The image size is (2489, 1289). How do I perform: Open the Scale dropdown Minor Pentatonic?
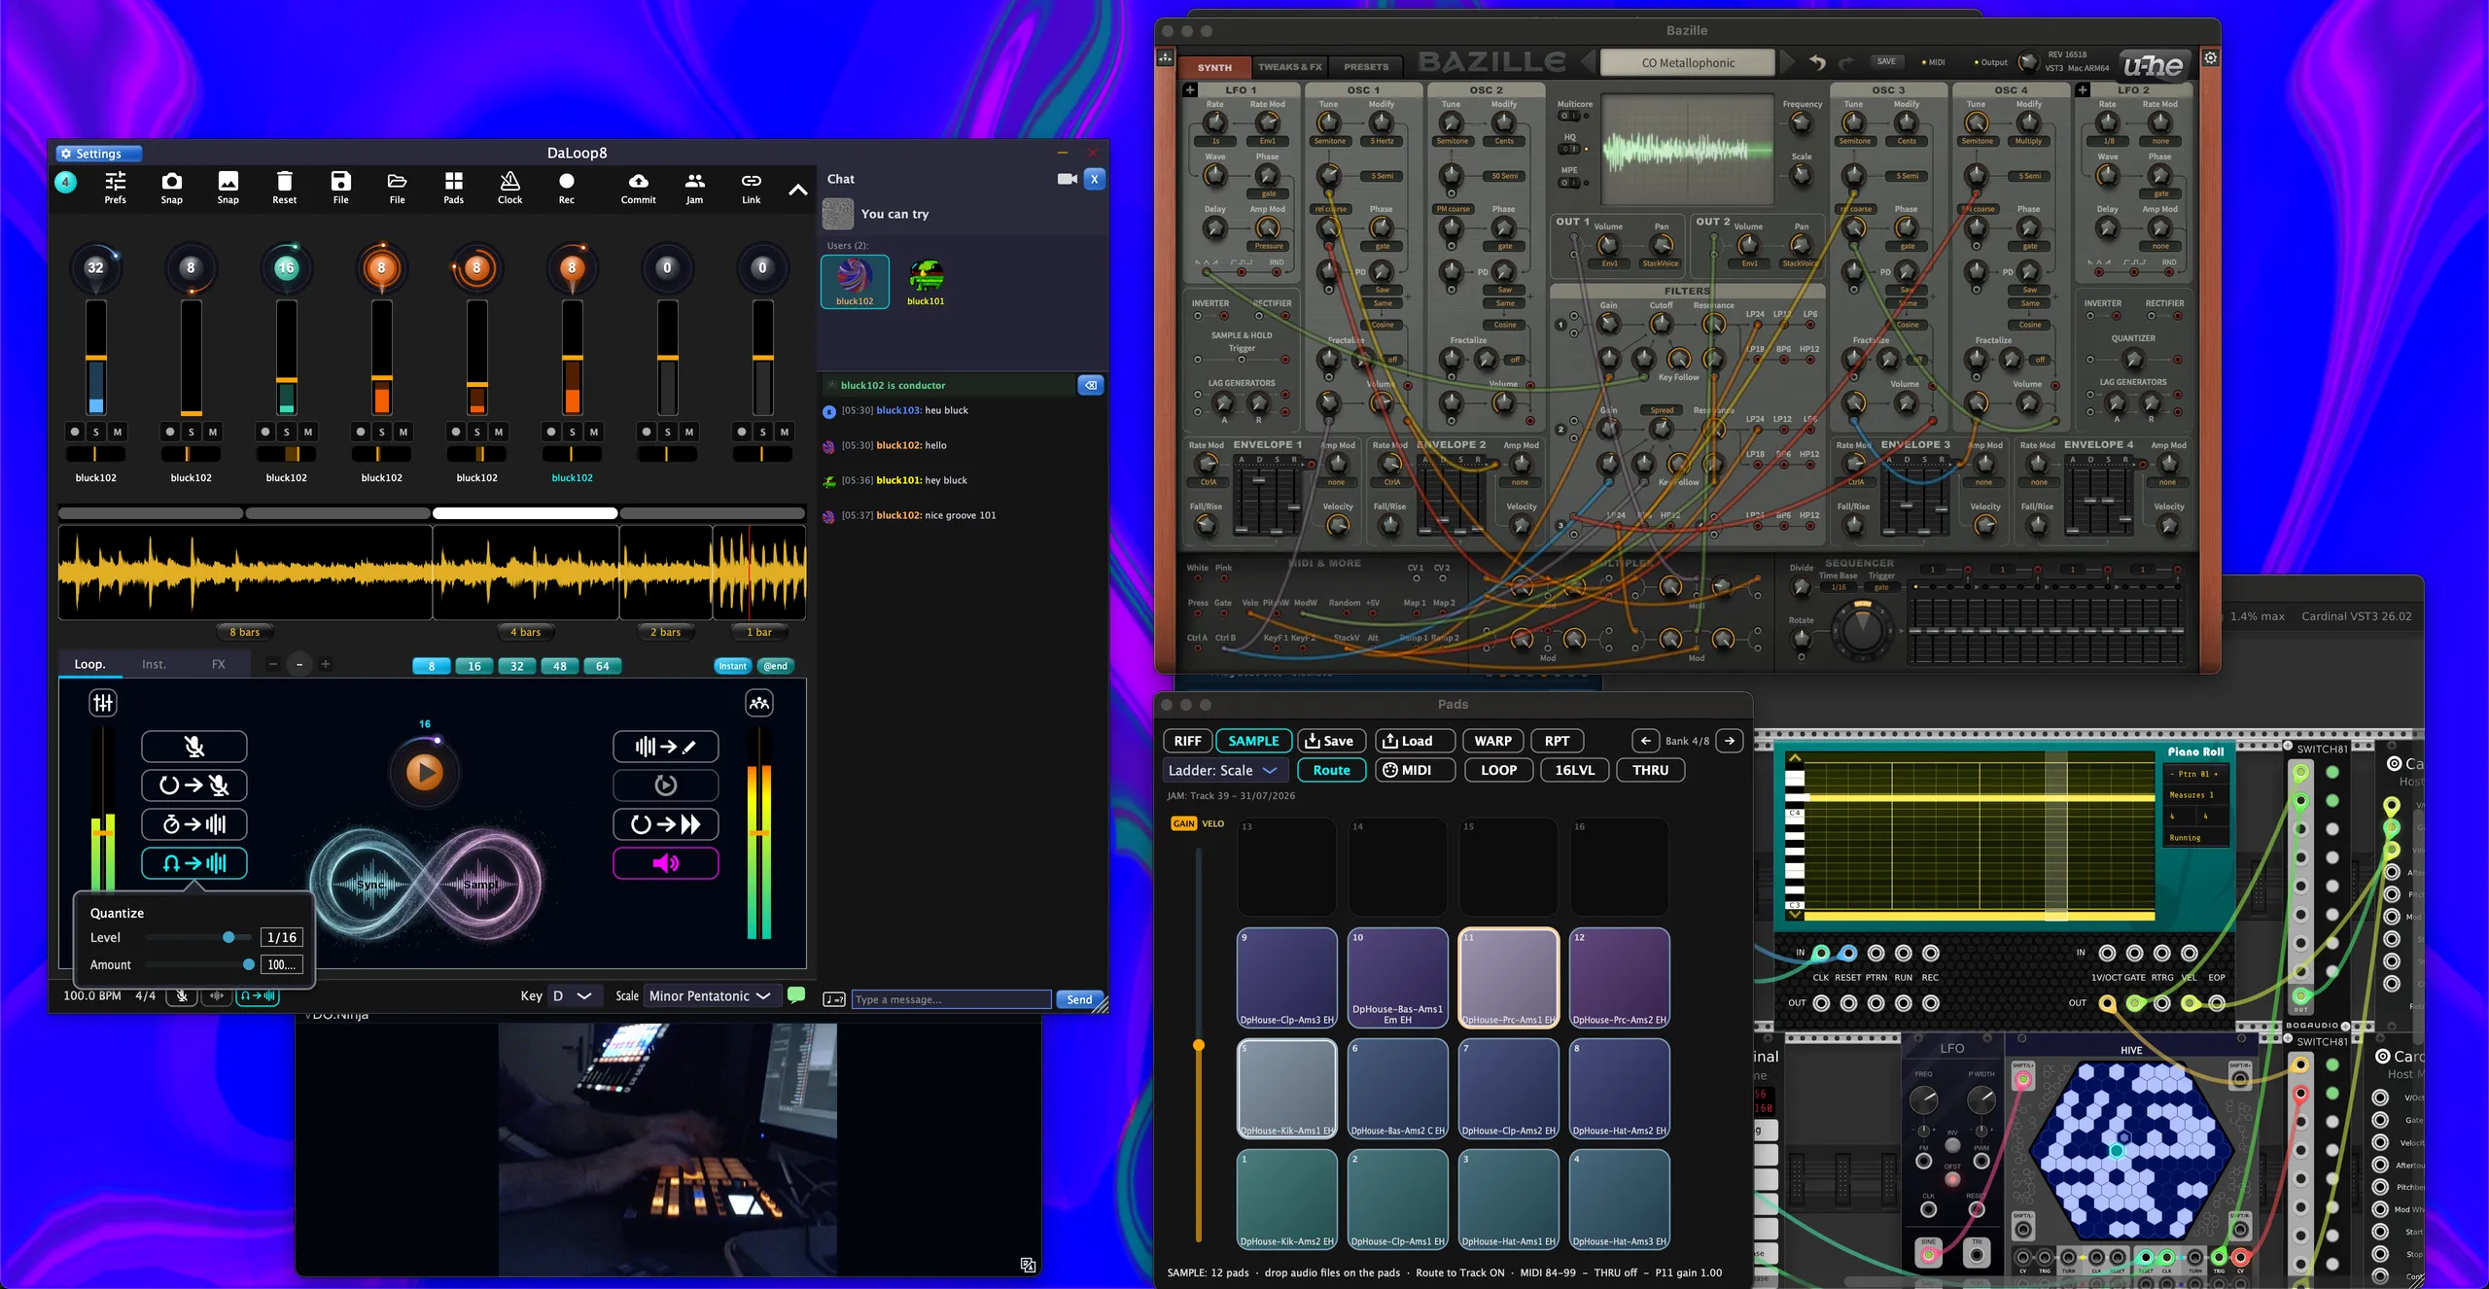[x=710, y=995]
